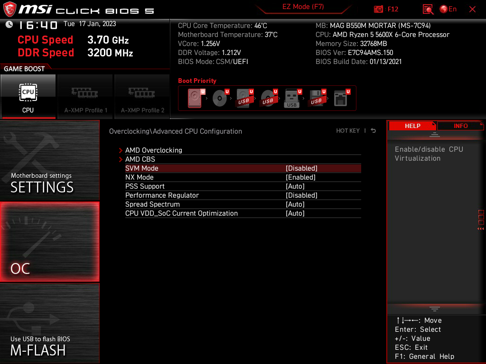Change NX Mode [Enabled] value
Image resolution: width=486 pixels, height=364 pixels.
click(300, 177)
